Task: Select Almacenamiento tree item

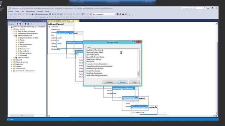Action: 26,53
